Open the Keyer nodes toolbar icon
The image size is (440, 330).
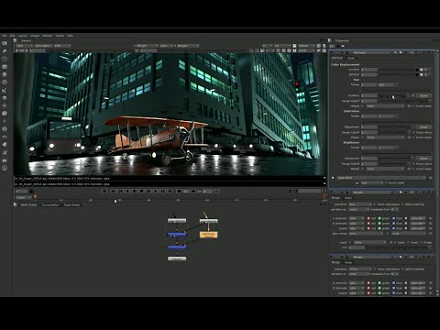point(5,90)
